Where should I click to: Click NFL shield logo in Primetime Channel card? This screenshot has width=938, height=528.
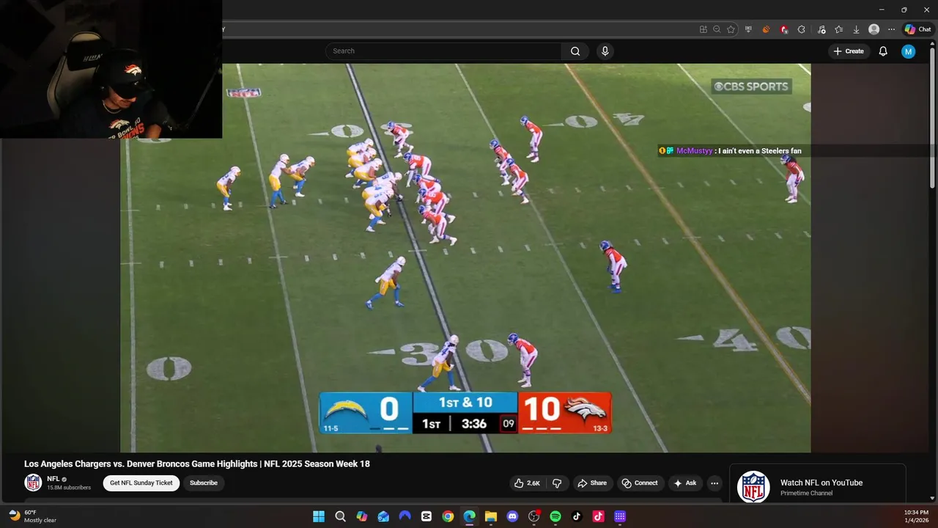753,487
